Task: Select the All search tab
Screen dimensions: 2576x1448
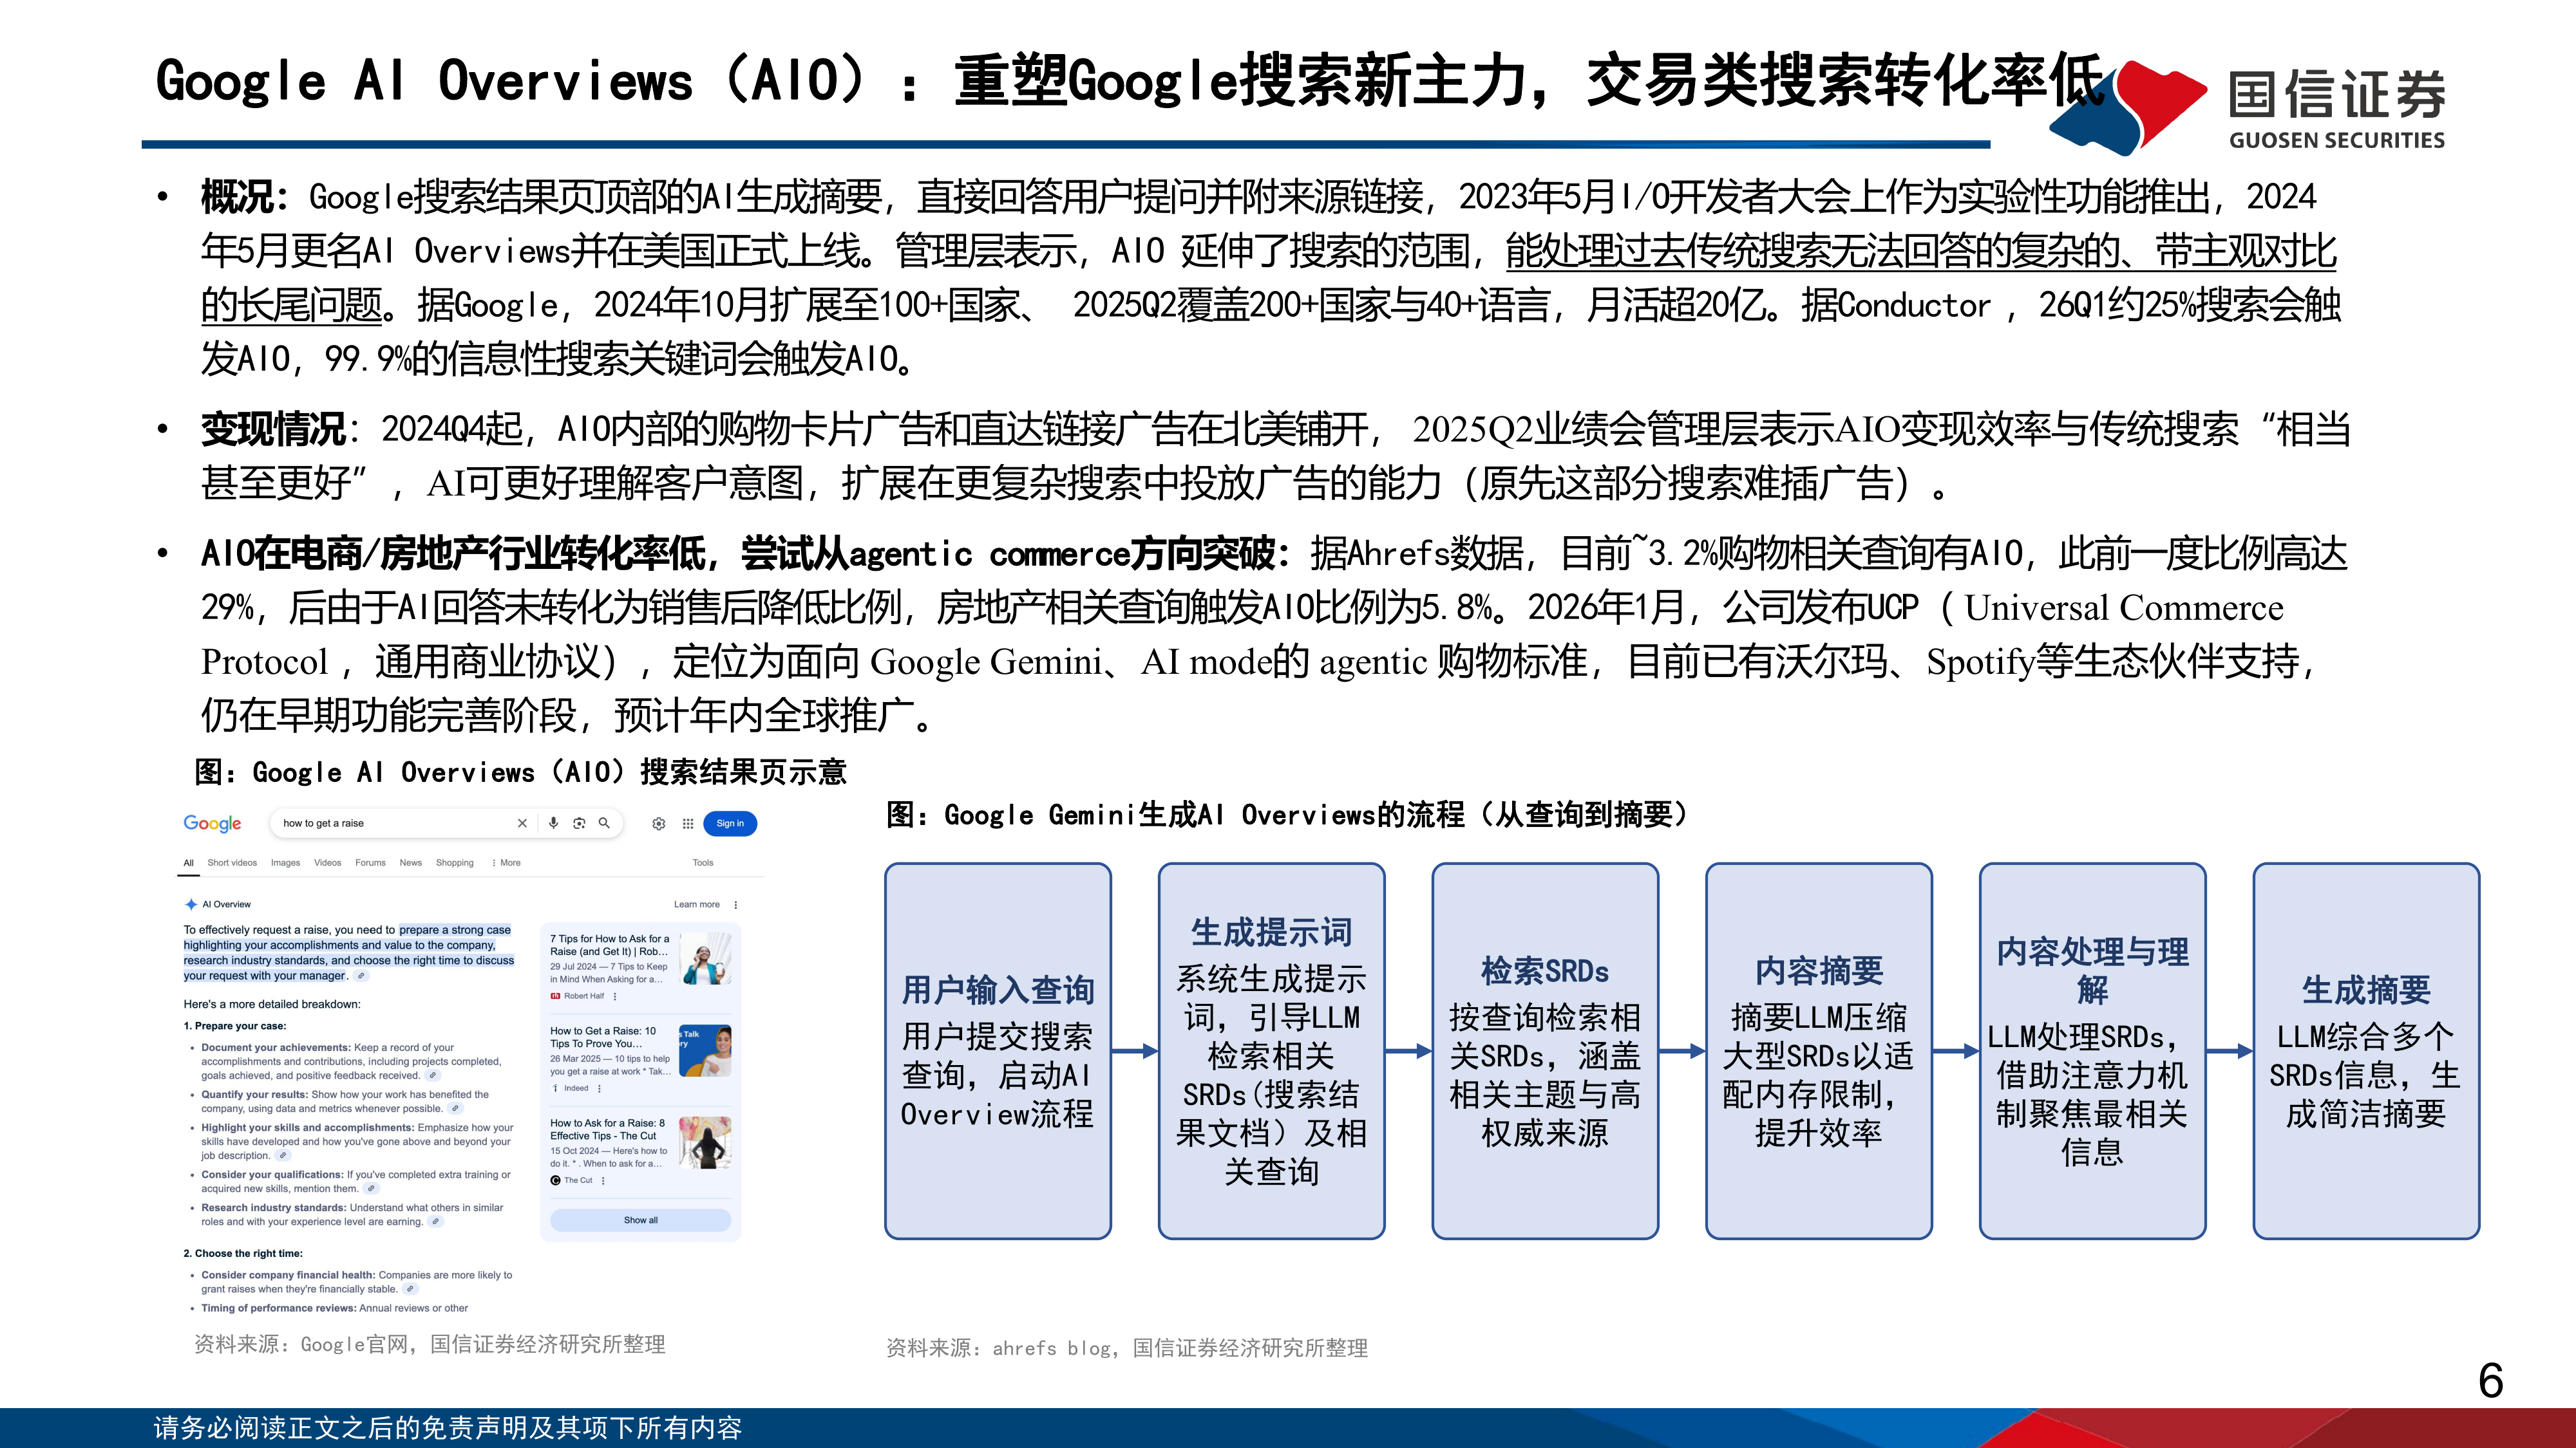Action: pyautogui.click(x=188, y=862)
